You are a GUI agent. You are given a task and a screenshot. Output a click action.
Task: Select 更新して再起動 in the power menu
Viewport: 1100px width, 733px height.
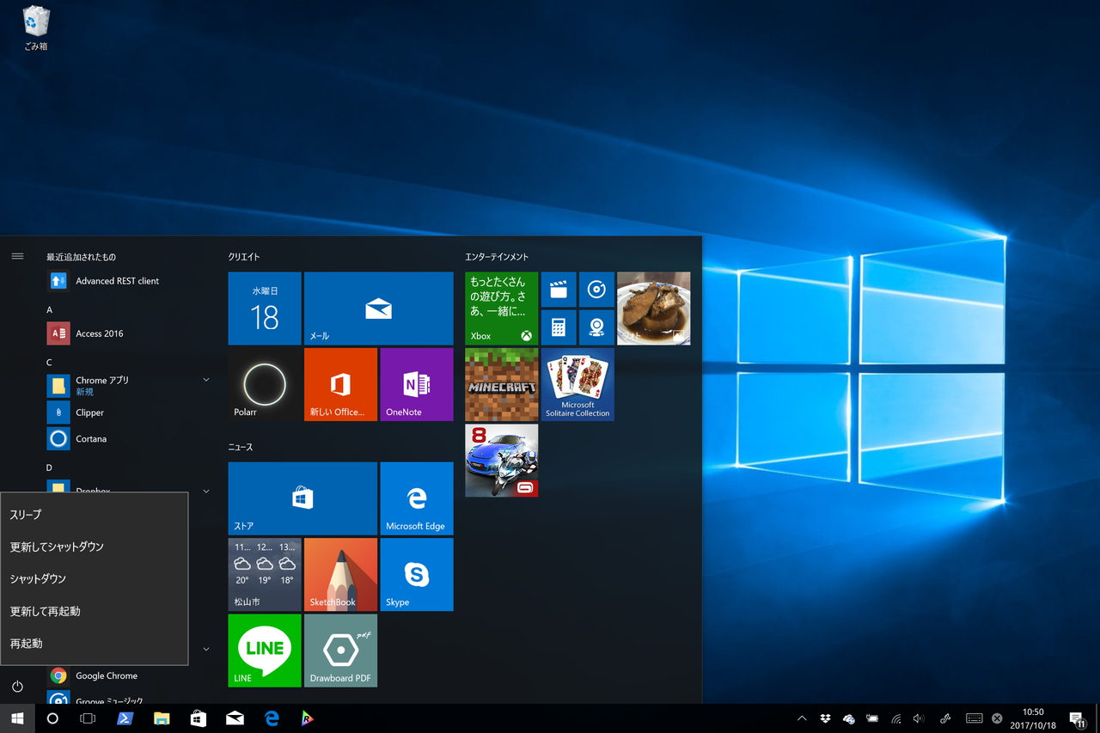(x=94, y=611)
